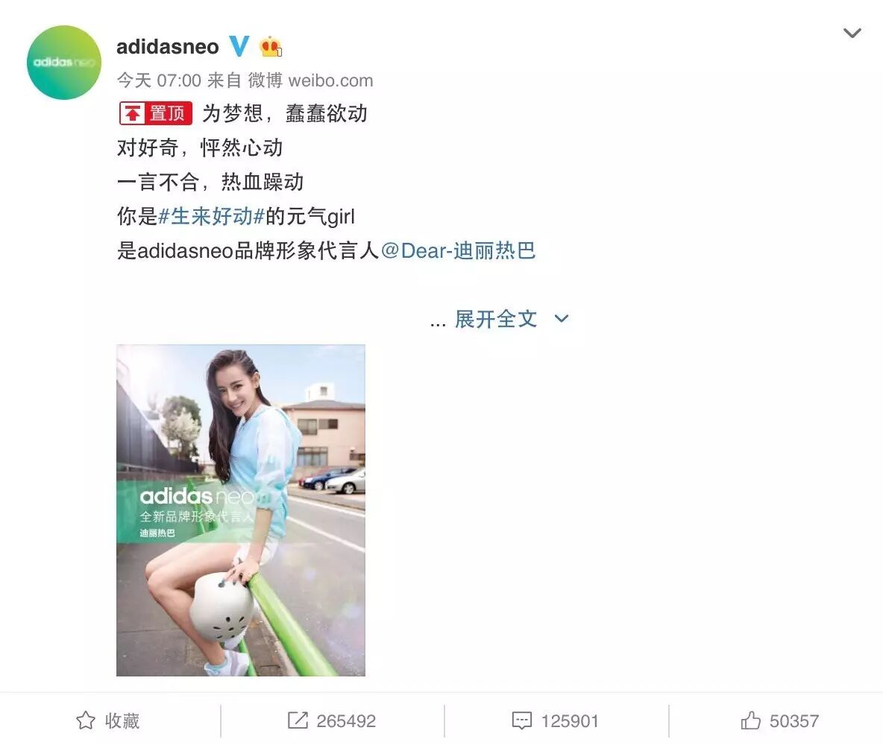
Task: Click the 今天 07:00 timestamp
Action: point(160,80)
